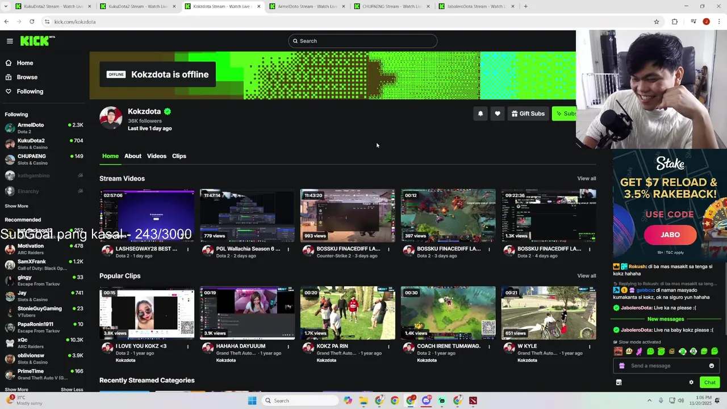
Task: Click the Gift Subs button
Action: coord(528,114)
